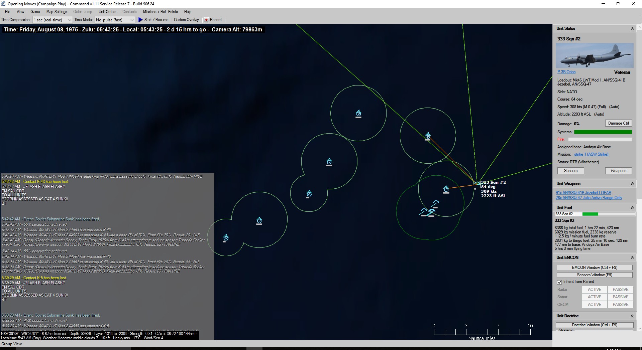The width and height of the screenshot is (642, 350).
Task: Set OECM EMCON to PASSIVE
Action: point(621,305)
